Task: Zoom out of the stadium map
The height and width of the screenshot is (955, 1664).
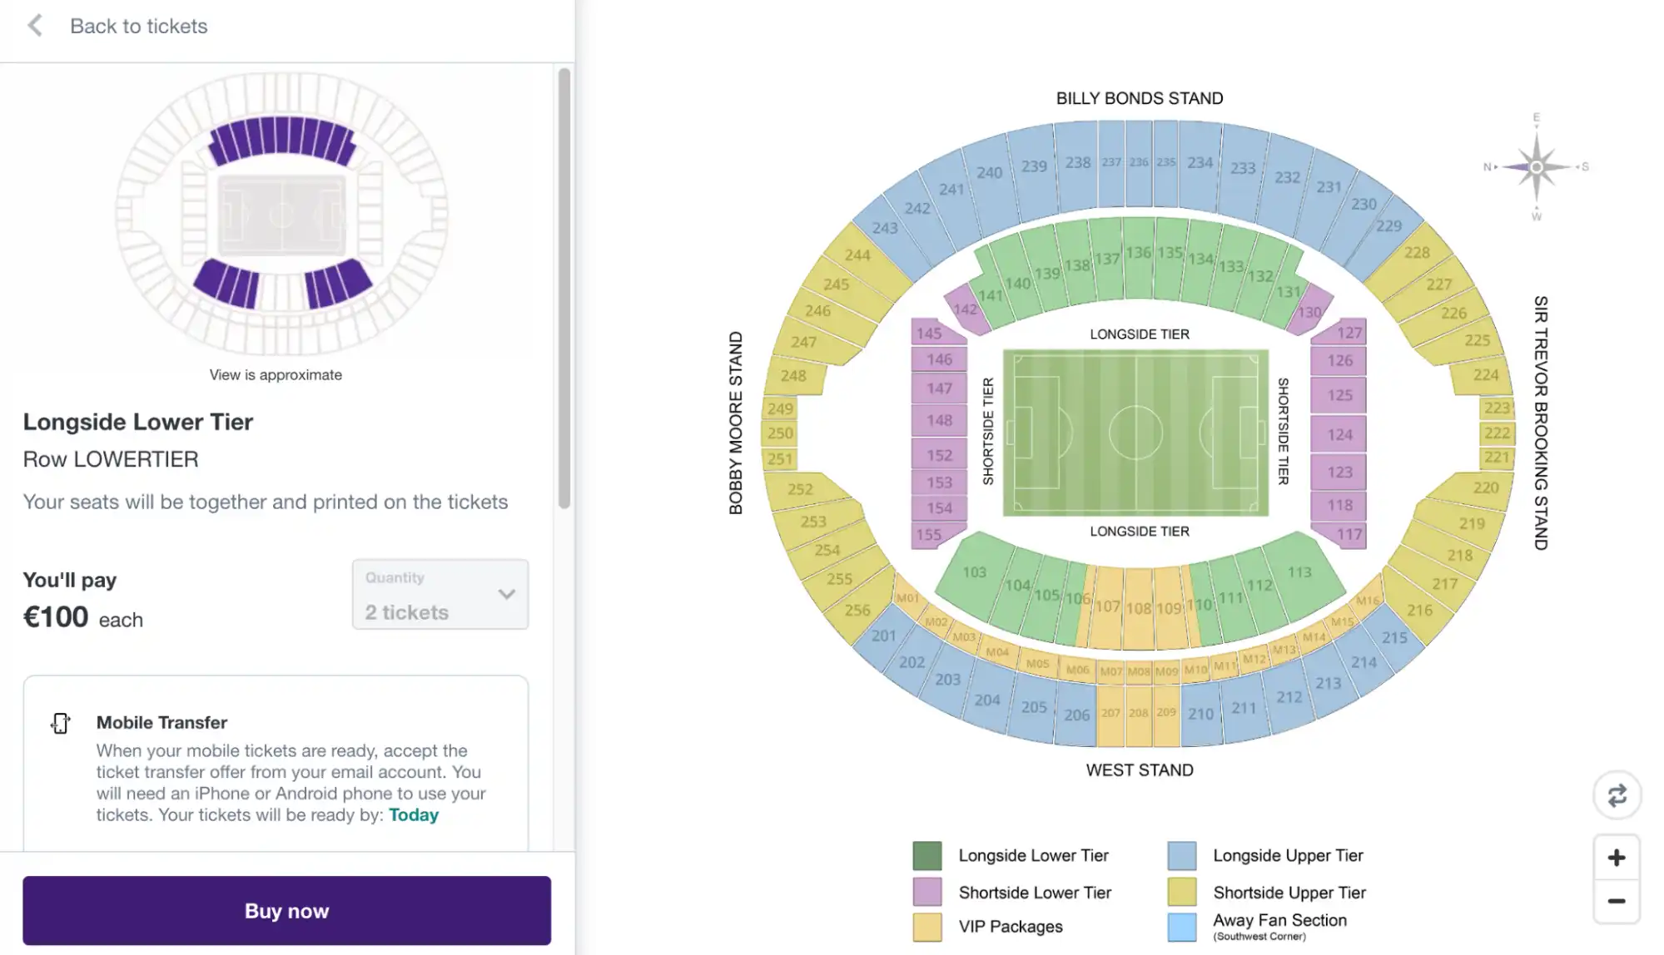Action: pyautogui.click(x=1618, y=900)
